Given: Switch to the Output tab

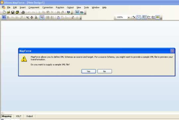Looking at the screenshot, I should (x=30, y=116).
